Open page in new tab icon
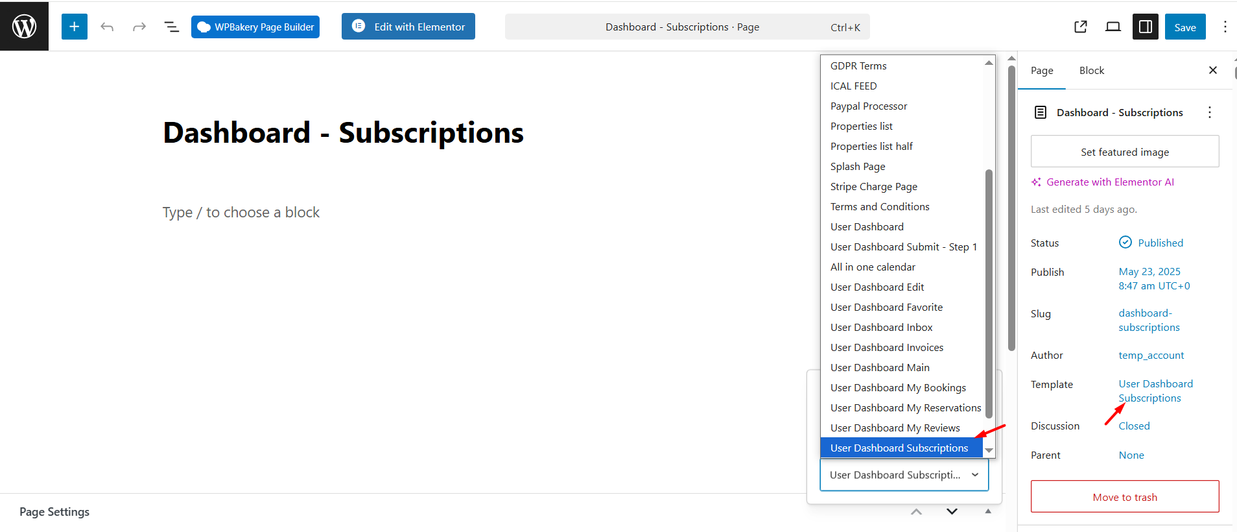1237x532 pixels. [x=1081, y=27]
